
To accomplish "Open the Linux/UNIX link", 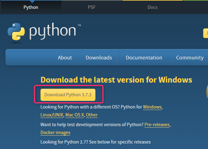I will [52, 115].
